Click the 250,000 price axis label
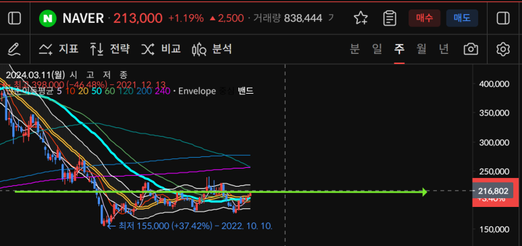The width and height of the screenshot is (522, 246). coord(494,172)
